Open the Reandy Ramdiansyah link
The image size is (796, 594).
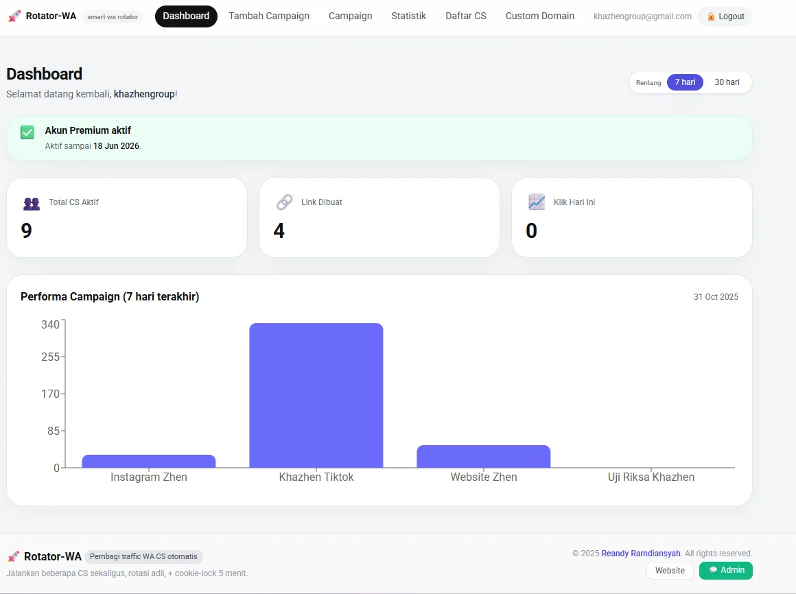point(640,553)
